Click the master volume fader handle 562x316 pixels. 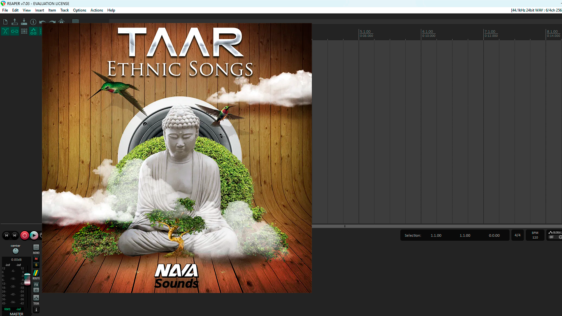coord(27,279)
